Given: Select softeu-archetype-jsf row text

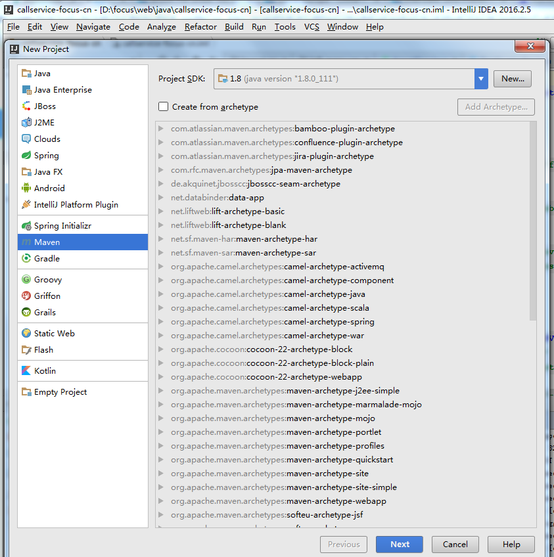Looking at the screenshot, I should pos(267,515).
